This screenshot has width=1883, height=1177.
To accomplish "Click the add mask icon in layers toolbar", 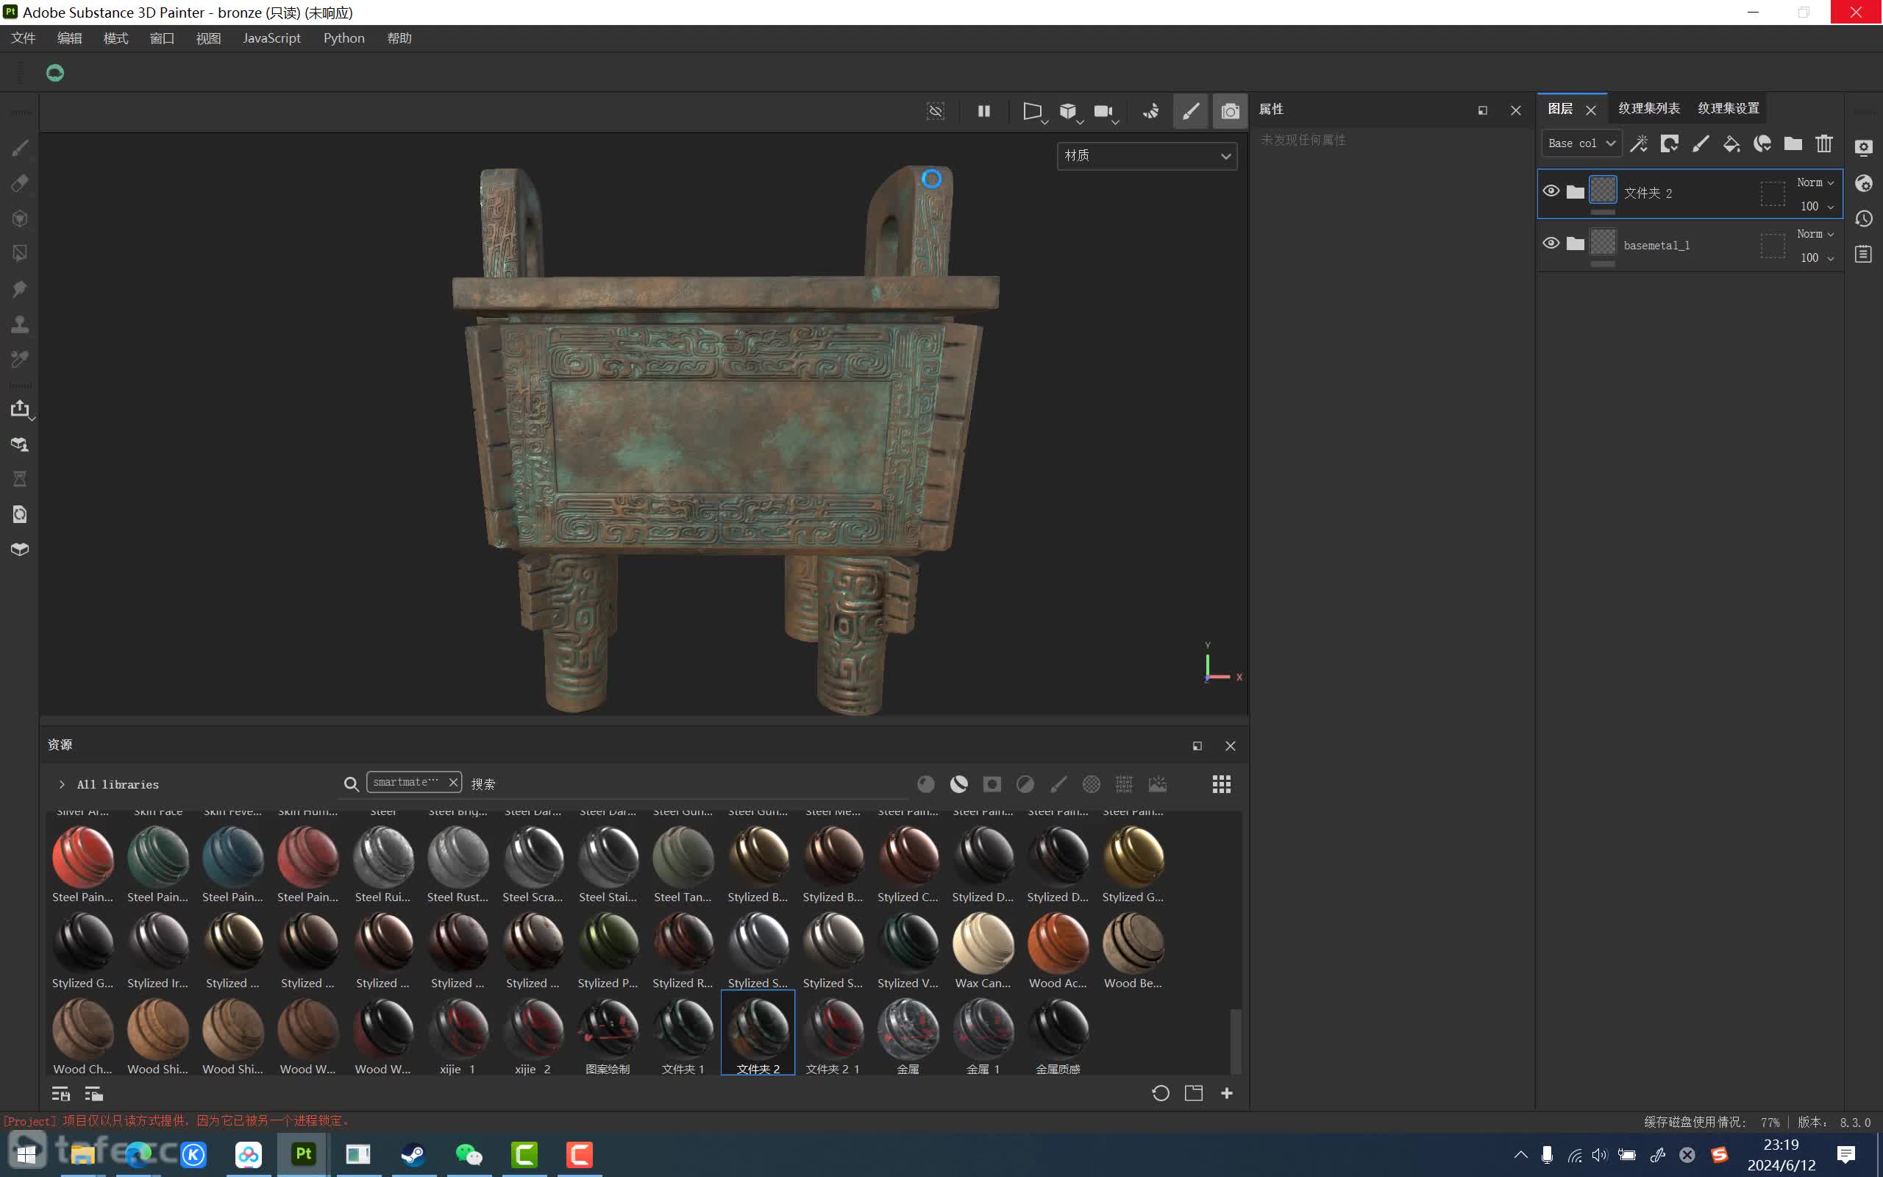I will [x=1670, y=143].
